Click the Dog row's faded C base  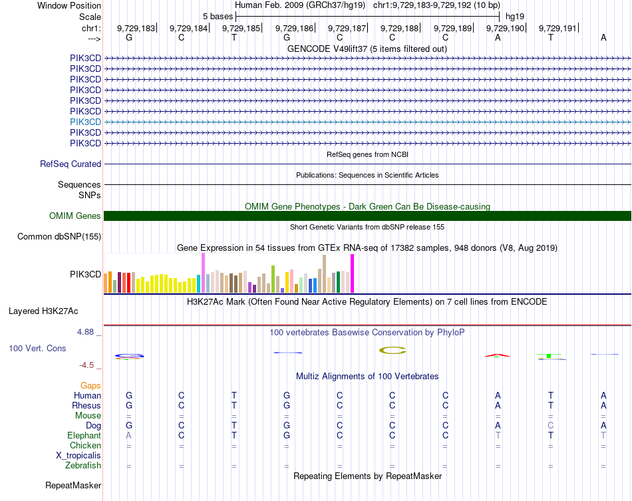click(x=551, y=425)
